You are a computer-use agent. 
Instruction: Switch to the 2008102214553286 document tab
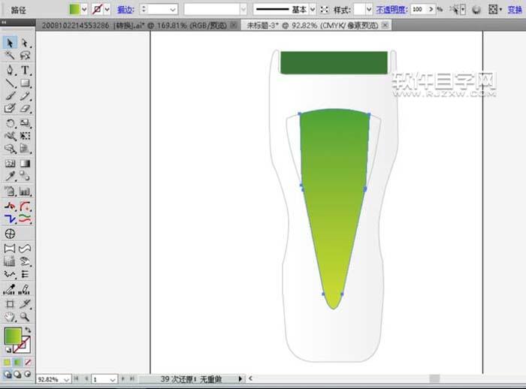135,25
